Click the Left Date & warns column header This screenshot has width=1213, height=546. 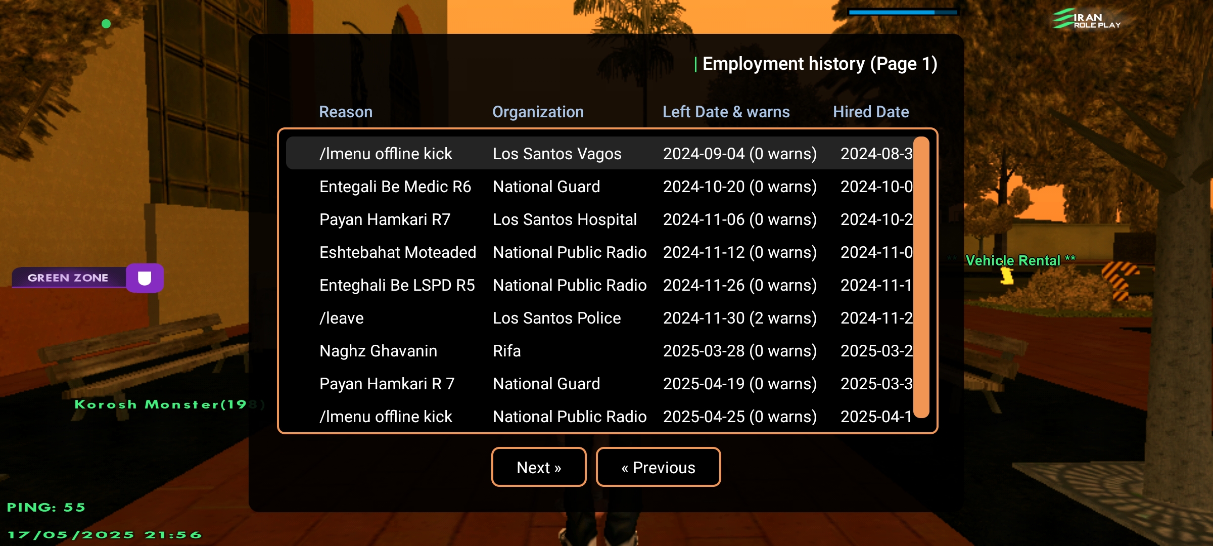[726, 112]
